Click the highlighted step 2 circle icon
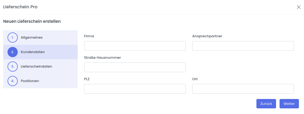The height and width of the screenshot is (114, 304). tap(13, 52)
